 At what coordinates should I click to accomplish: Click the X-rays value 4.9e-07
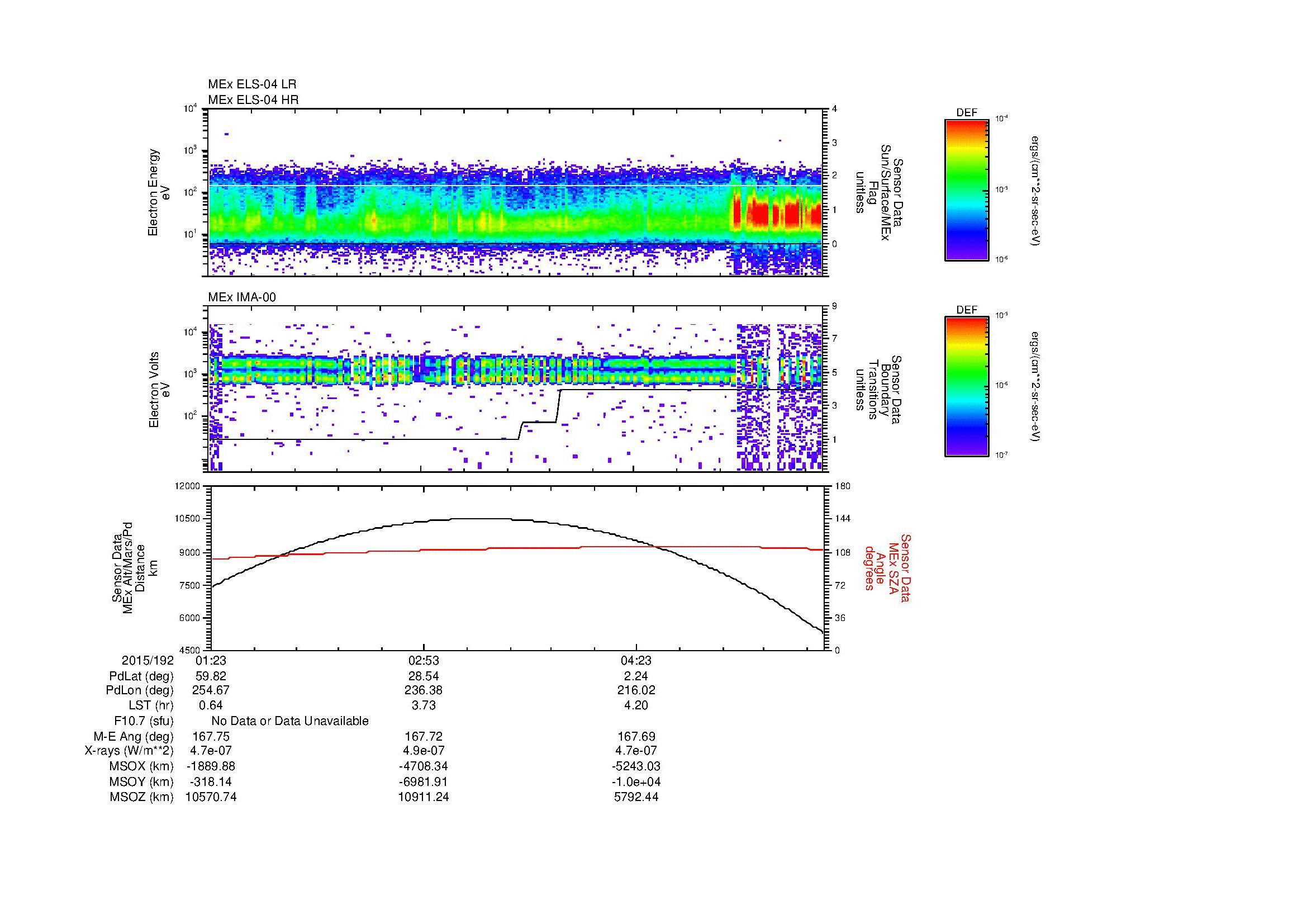point(424,751)
